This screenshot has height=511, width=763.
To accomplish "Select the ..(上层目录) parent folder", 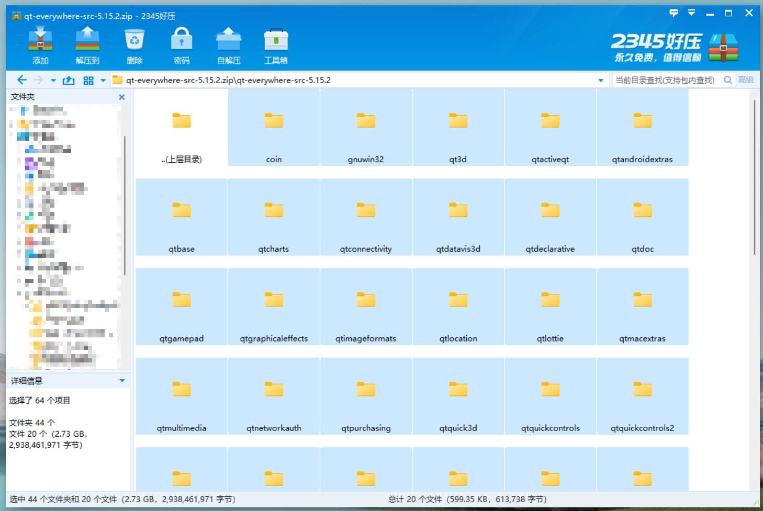I will (182, 128).
